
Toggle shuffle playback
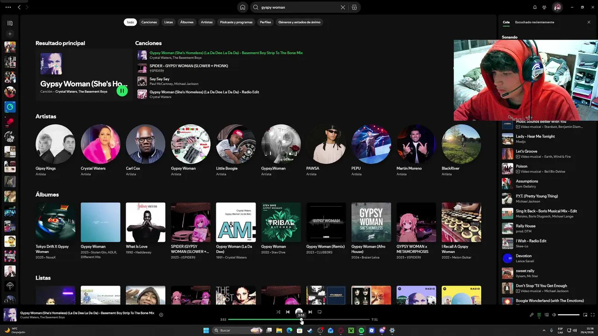pyautogui.click(x=278, y=312)
